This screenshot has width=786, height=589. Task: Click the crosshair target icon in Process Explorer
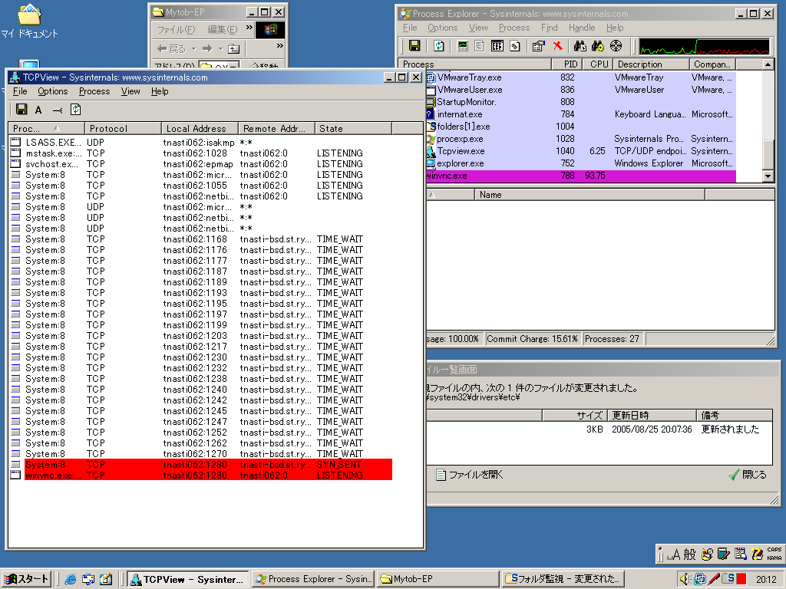tap(616, 46)
